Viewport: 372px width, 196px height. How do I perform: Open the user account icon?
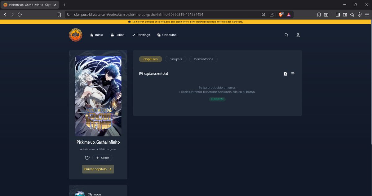coord(298,35)
